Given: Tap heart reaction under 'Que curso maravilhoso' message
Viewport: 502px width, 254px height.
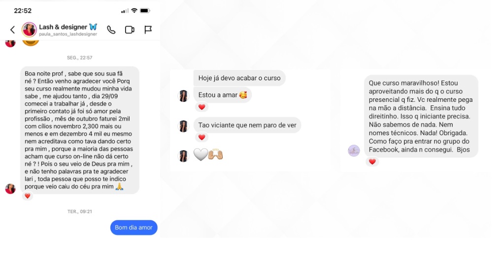Looking at the screenshot, I should click(372, 162).
